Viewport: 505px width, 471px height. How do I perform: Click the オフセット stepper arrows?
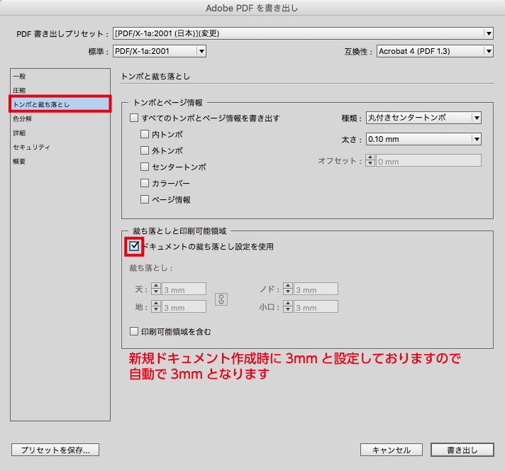pyautogui.click(x=370, y=161)
